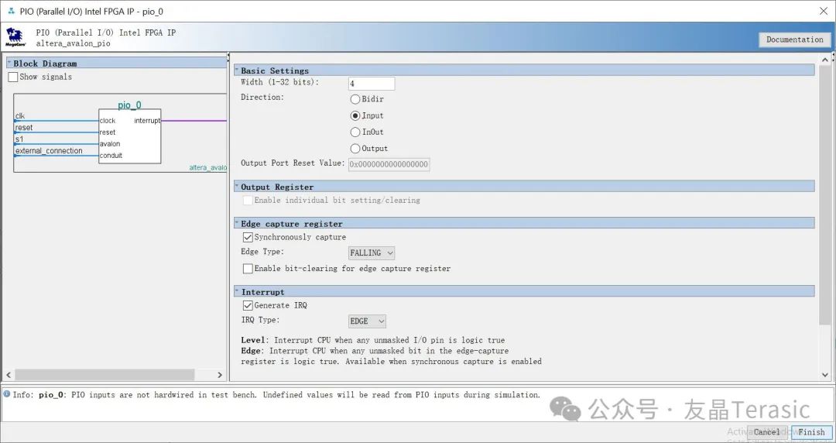Collapse the Edge capture register section
This screenshot has width=836, height=443.
coord(237,223)
